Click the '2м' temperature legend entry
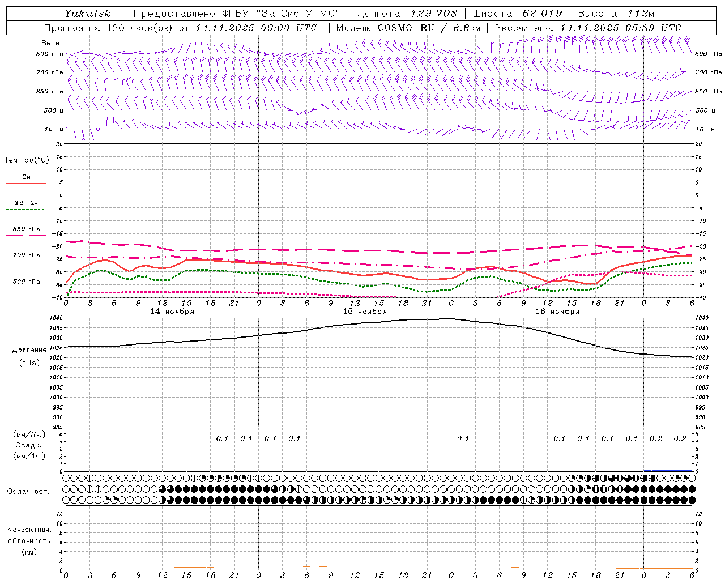725x580 pixels. coord(27,177)
